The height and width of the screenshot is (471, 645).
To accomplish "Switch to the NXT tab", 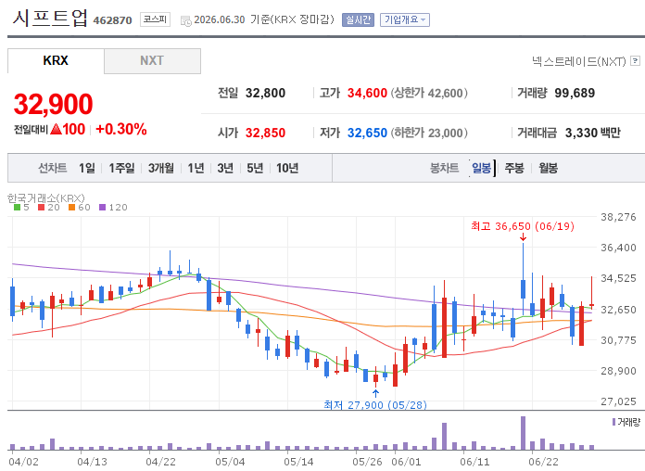I will point(152,61).
